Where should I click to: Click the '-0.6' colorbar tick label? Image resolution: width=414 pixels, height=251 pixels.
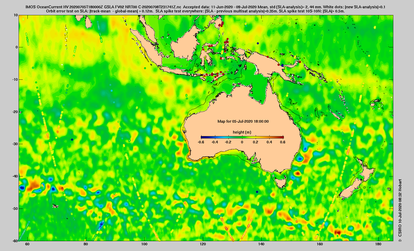(201, 142)
